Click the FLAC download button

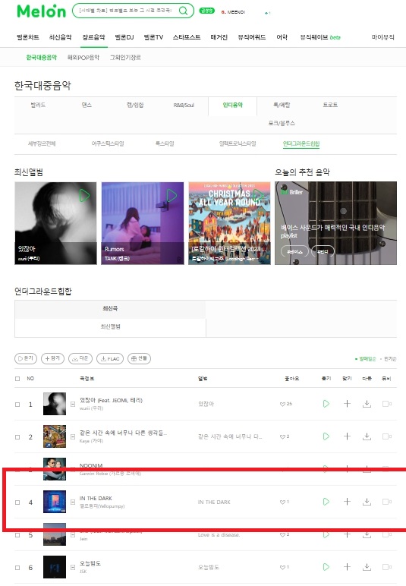[x=110, y=358]
